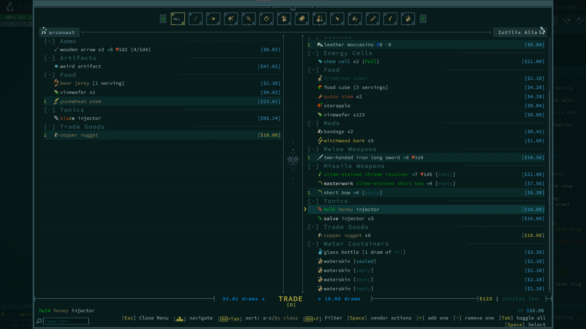Screen dimensions: 586x329
Task: Click the Close Menu option
Action: 146,318
